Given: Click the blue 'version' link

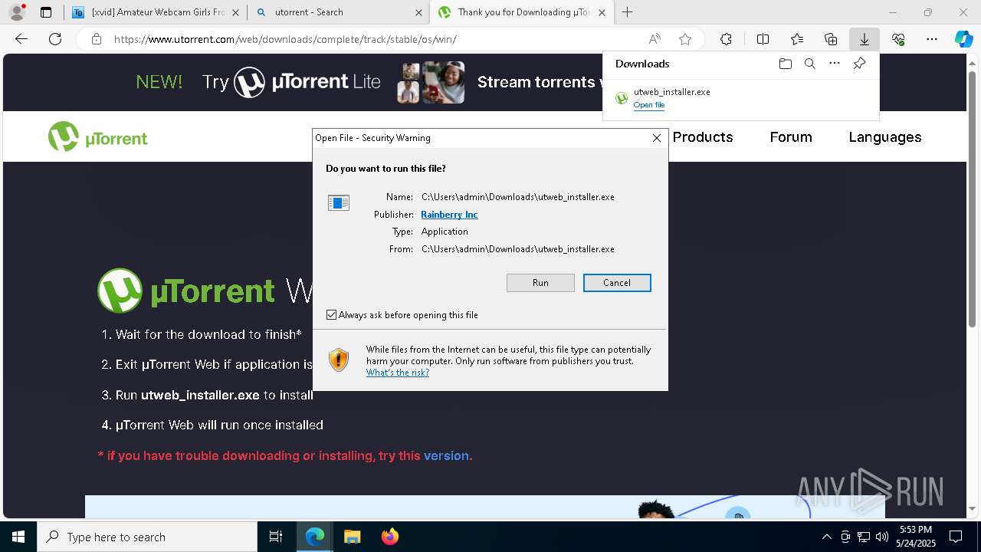Looking at the screenshot, I should click(x=446, y=455).
